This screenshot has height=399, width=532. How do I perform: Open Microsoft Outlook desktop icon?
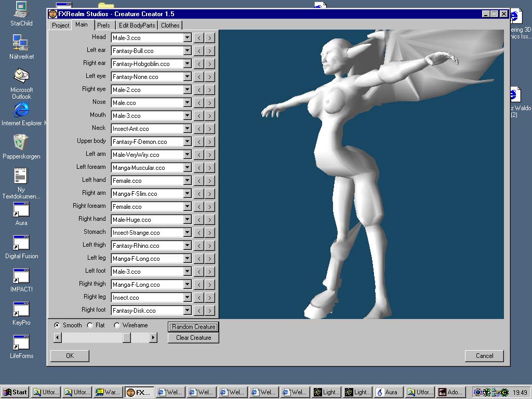(x=21, y=76)
